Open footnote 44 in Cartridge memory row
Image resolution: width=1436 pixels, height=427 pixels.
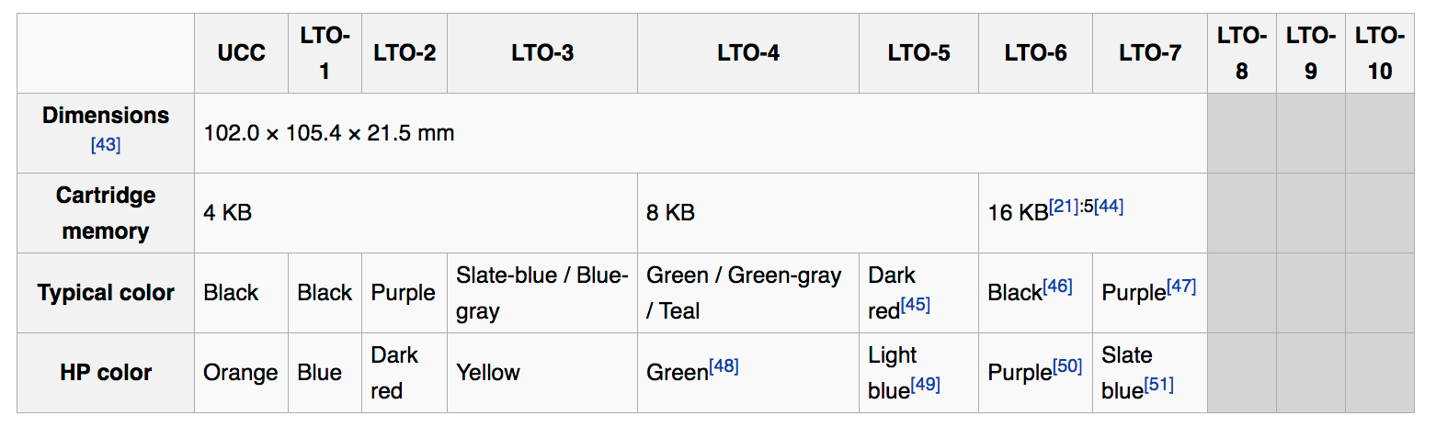point(1110,207)
